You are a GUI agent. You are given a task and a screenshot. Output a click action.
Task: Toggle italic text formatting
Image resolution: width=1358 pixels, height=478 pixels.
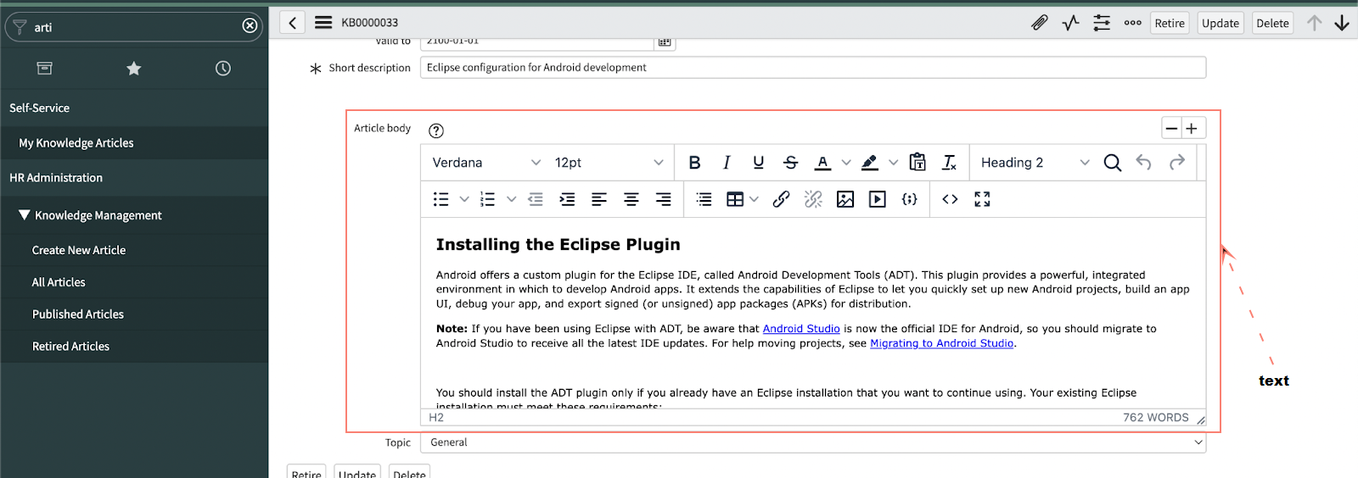tap(727, 163)
